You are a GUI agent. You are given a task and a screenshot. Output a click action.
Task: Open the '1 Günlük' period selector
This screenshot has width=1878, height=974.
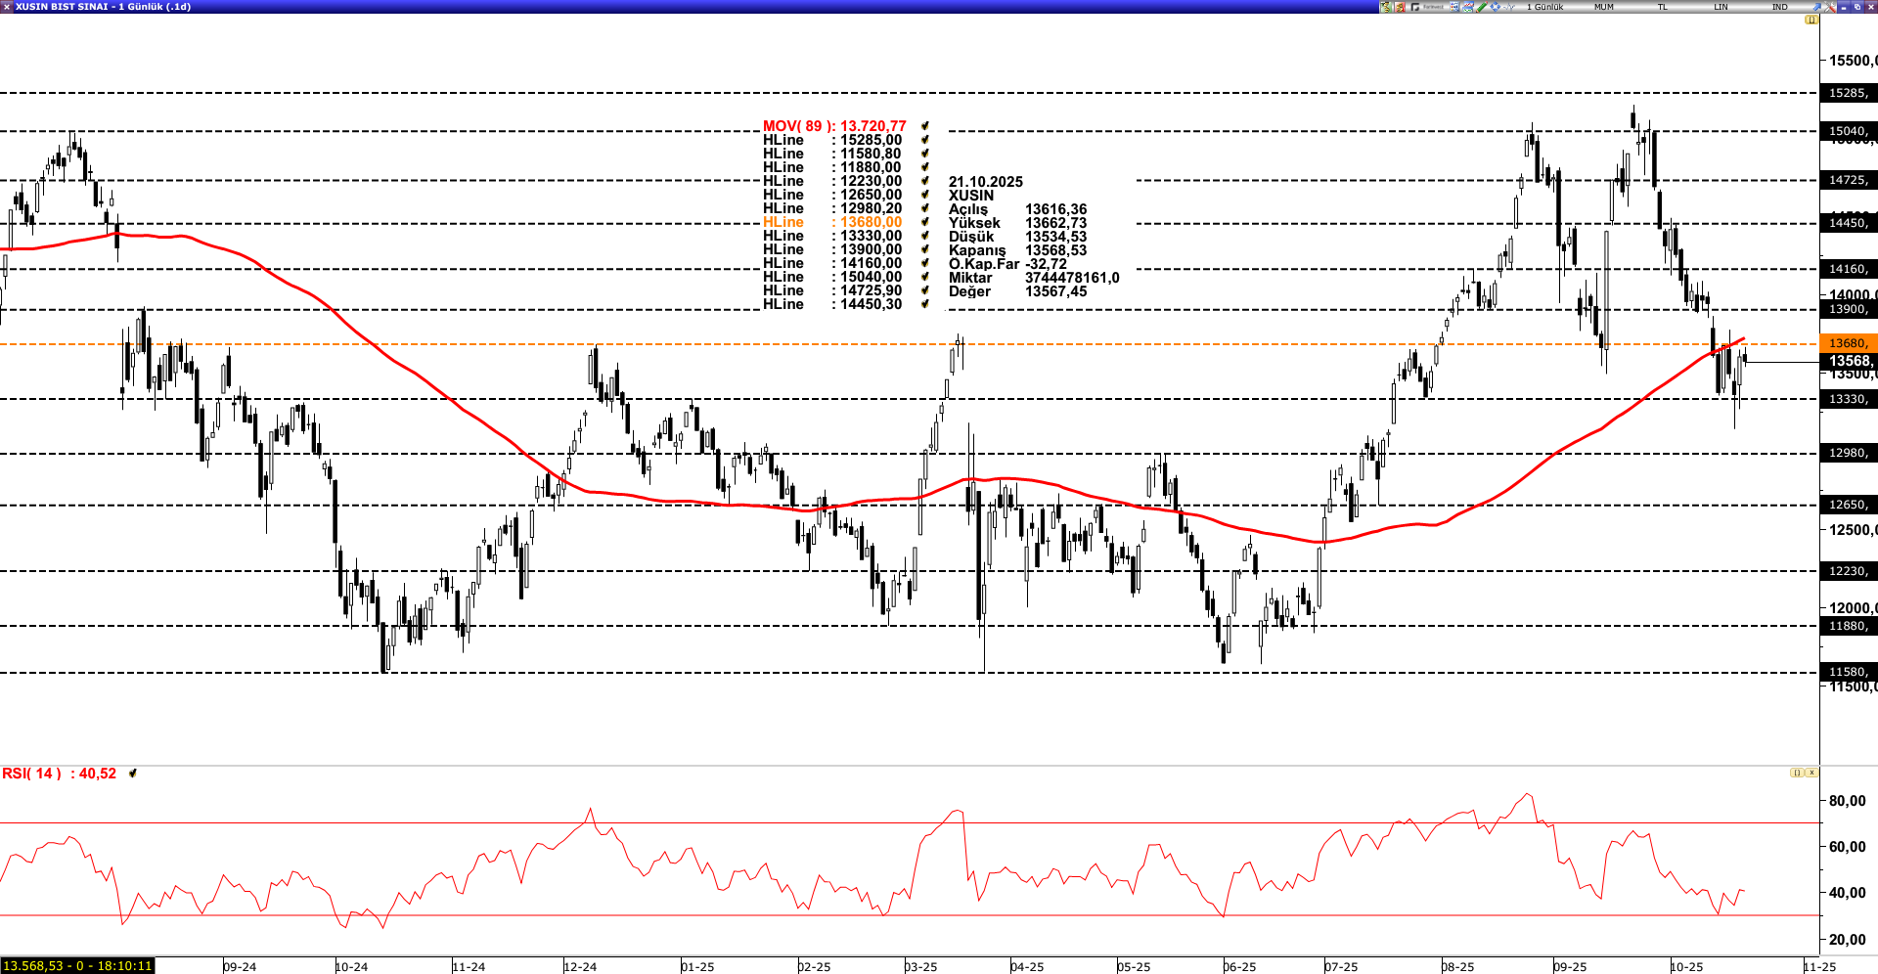pos(1544,7)
